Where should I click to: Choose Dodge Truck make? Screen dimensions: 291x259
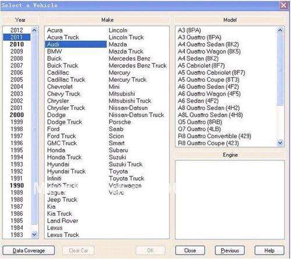click(x=65, y=122)
